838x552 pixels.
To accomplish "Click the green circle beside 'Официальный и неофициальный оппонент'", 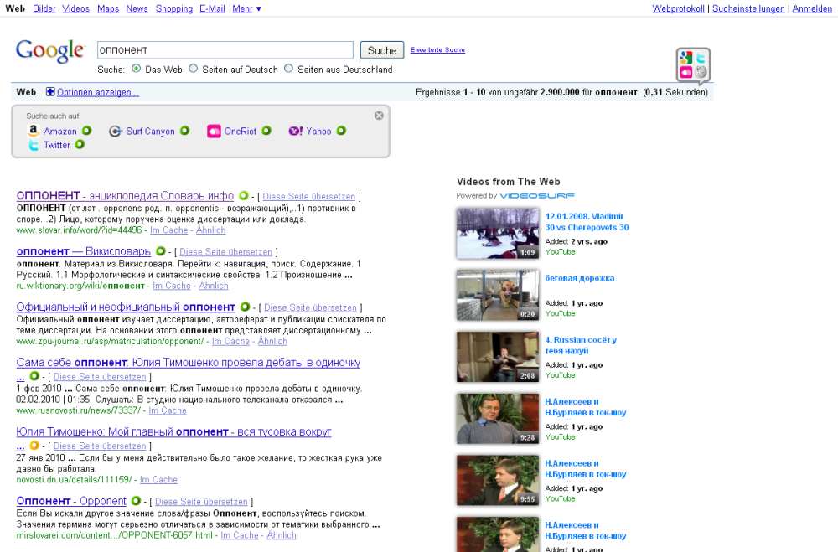I will coord(245,307).
